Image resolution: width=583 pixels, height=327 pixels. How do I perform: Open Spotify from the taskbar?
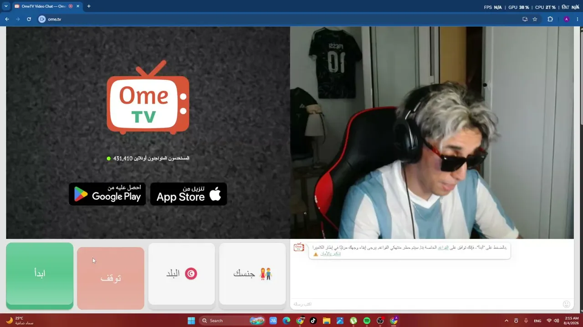pos(367,321)
